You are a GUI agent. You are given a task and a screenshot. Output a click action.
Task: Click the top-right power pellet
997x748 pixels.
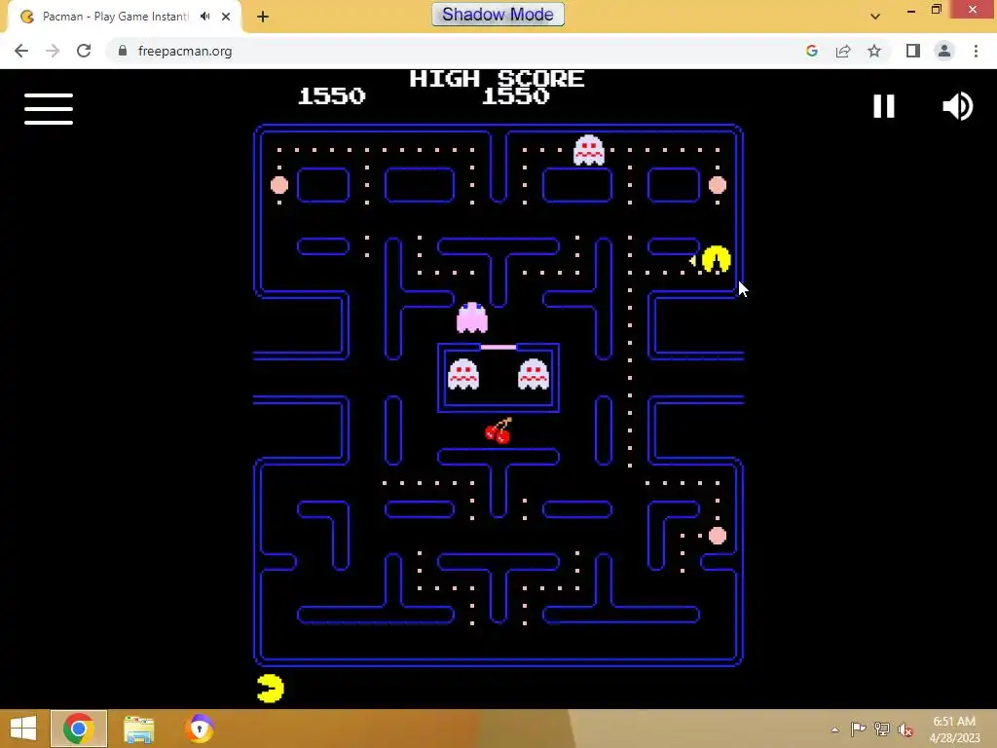[x=718, y=185]
